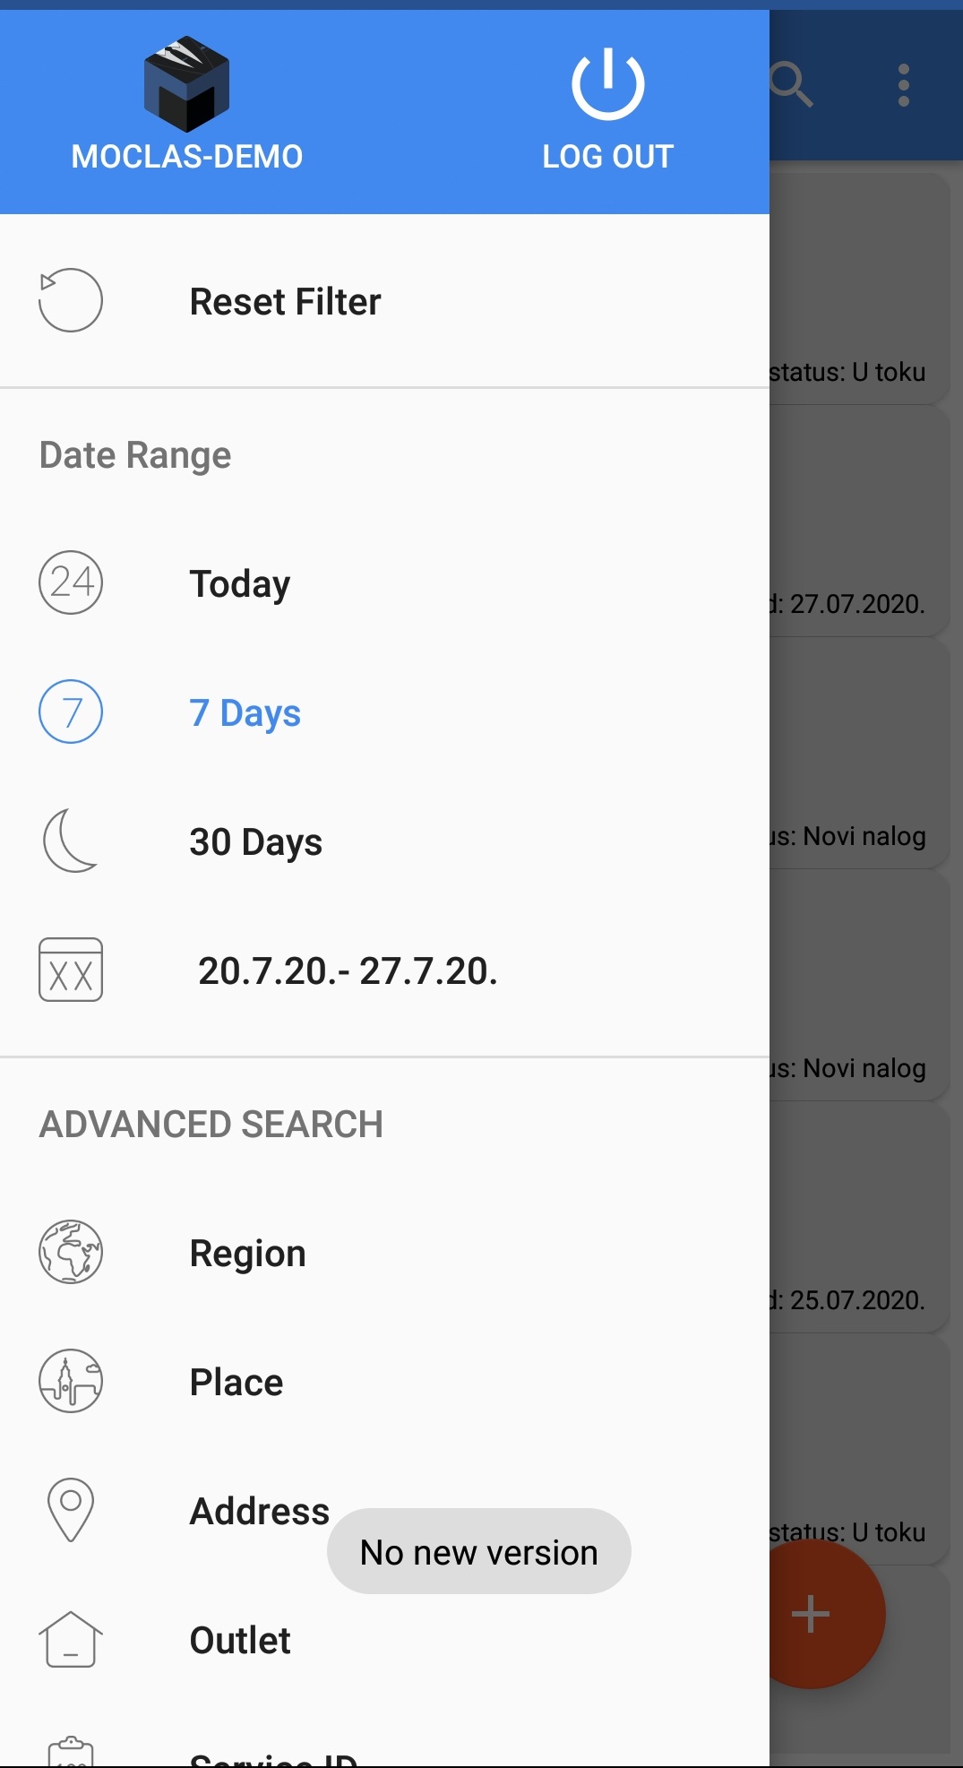Open the three-dot overflow menu
Image resolution: width=963 pixels, height=1768 pixels.
(903, 85)
